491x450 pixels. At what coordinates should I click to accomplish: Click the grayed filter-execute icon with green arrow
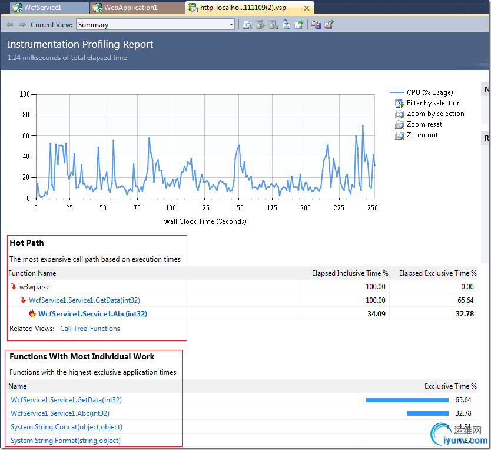(x=260, y=24)
